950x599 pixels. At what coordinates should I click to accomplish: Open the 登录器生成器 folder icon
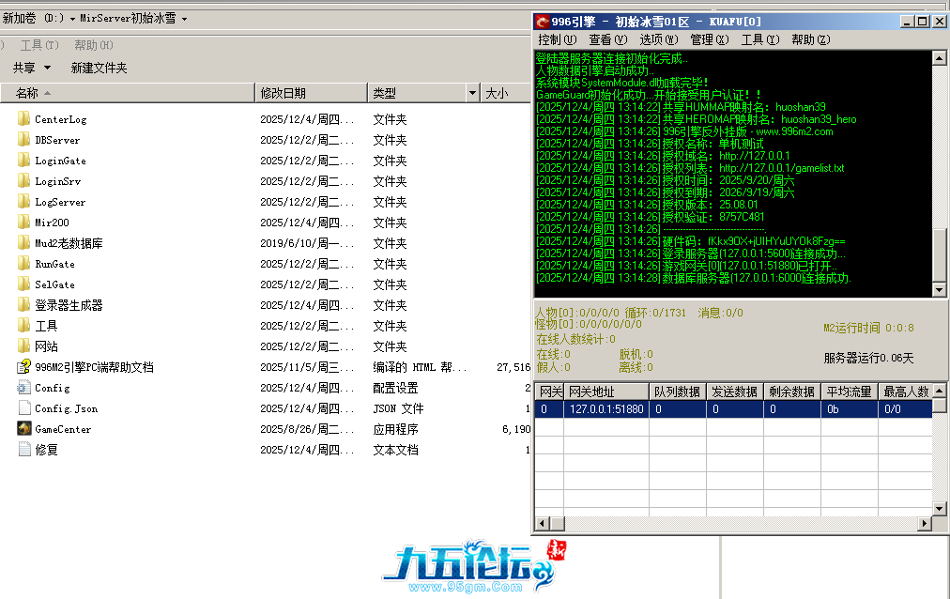coord(24,305)
